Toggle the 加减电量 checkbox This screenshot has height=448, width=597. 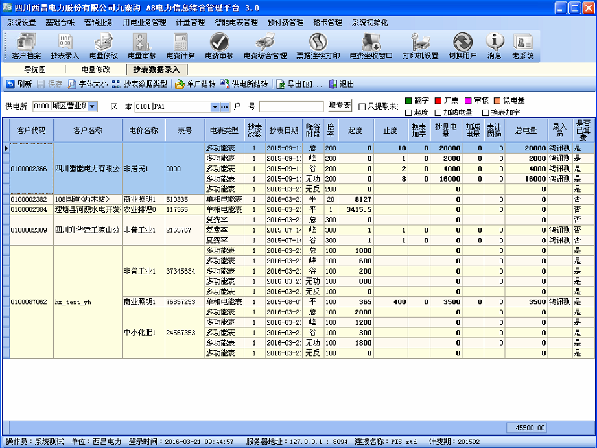(x=439, y=113)
